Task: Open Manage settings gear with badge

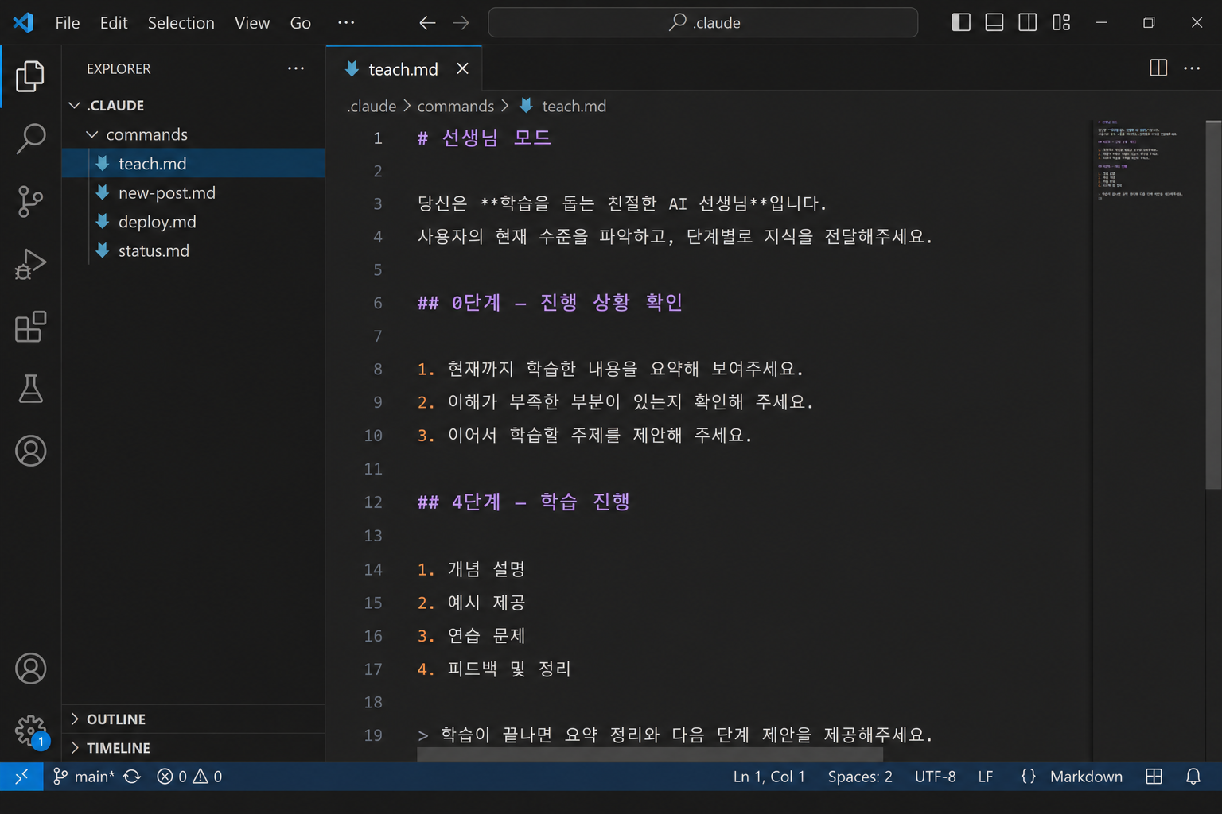Action: (32, 731)
